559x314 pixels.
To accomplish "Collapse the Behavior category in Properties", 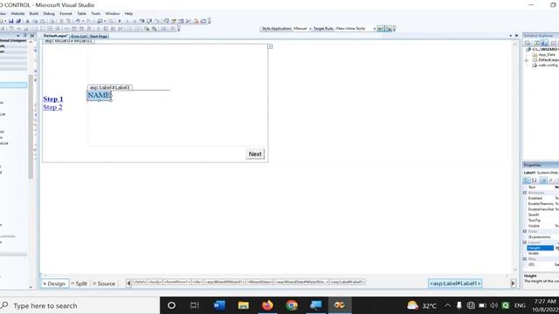I will 525,193.
